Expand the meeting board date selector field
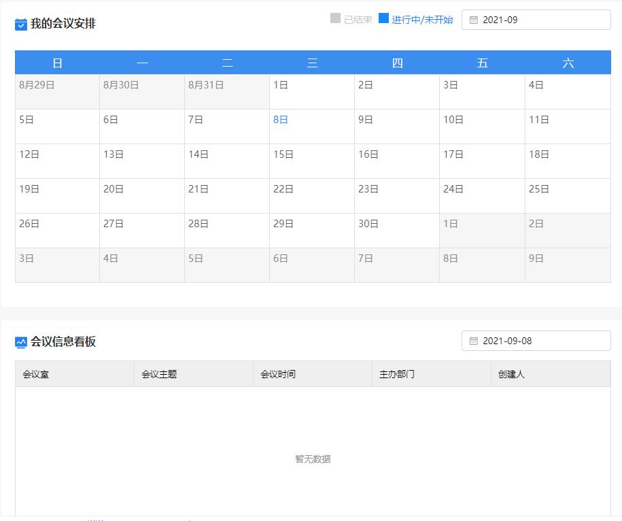622x521 pixels. (x=536, y=341)
